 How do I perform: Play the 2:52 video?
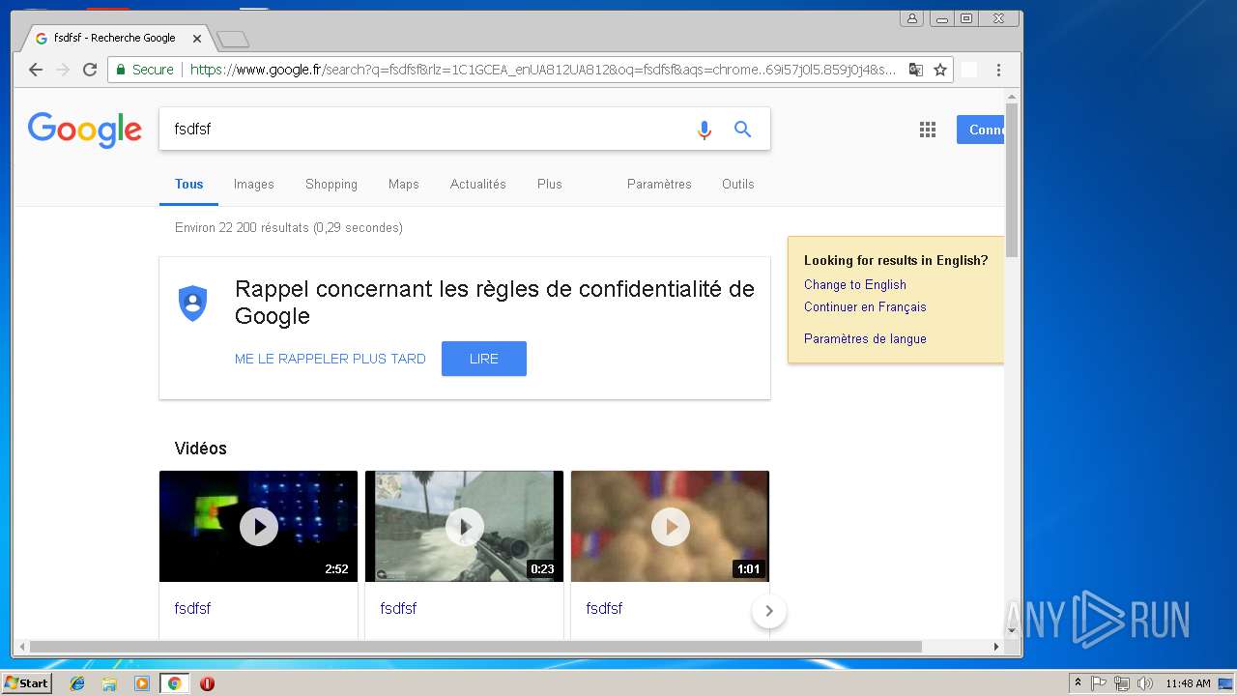258,527
